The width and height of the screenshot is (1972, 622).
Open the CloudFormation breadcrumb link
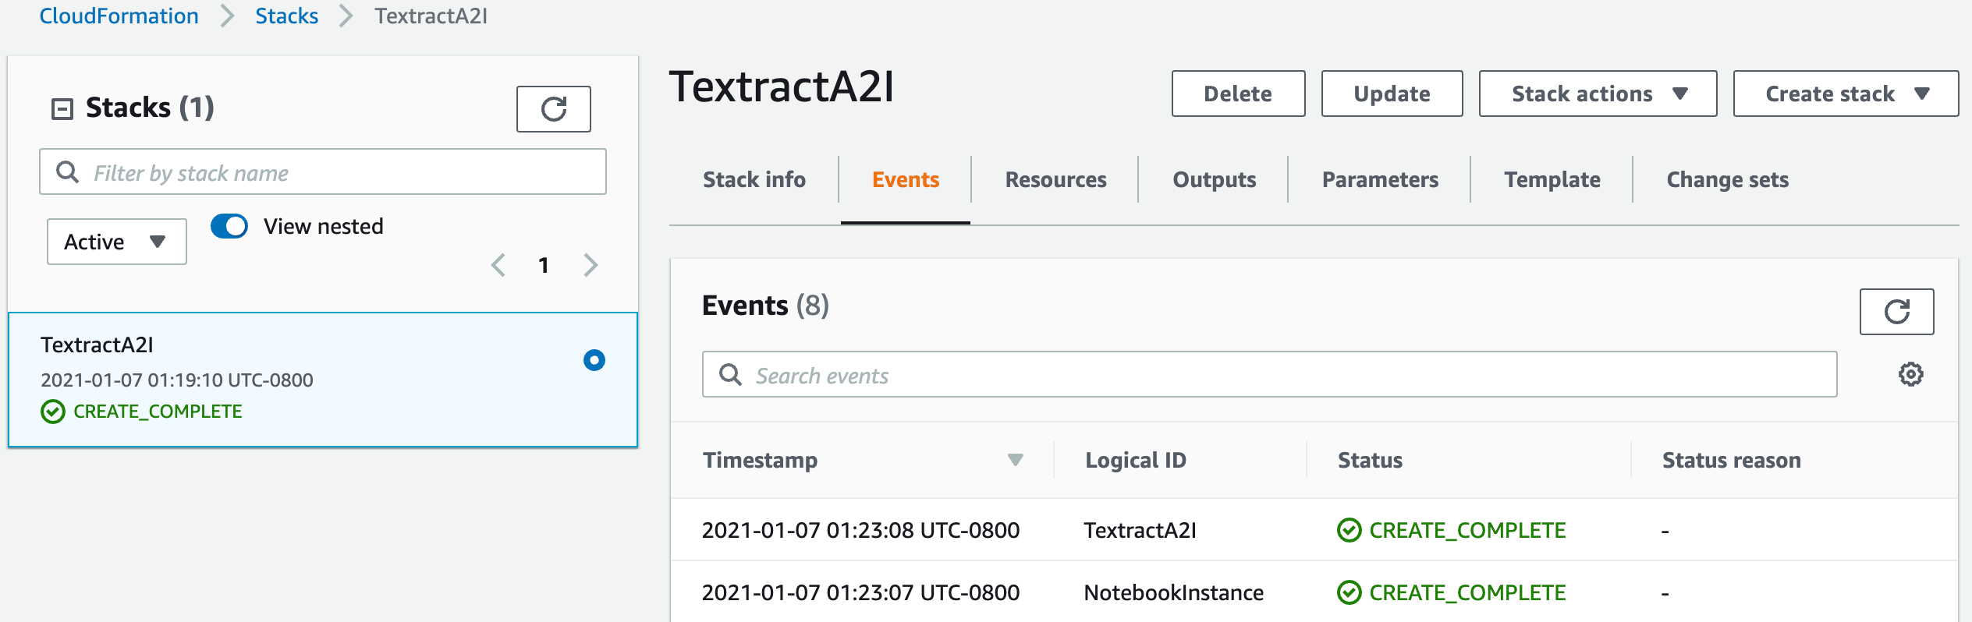point(119,16)
